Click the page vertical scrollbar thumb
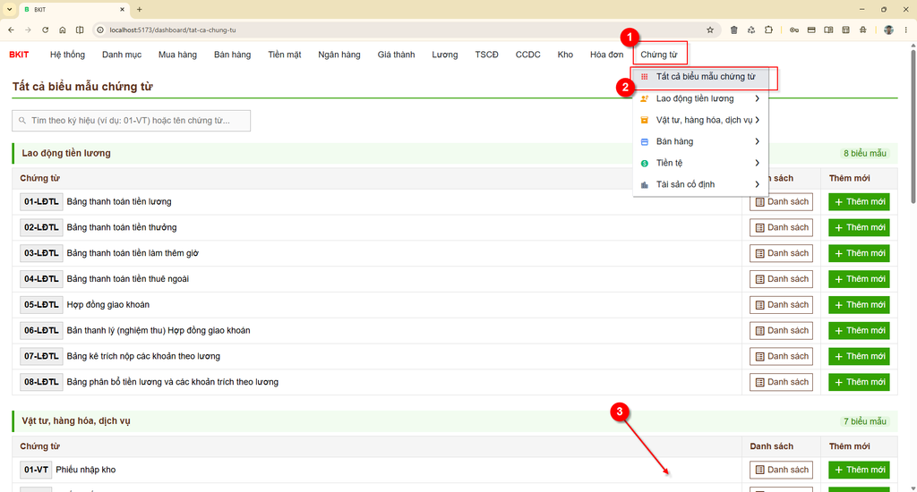The image size is (917, 492). point(913,125)
